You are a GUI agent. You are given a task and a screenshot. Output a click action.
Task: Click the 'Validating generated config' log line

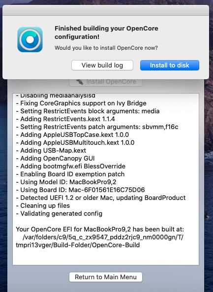coord(59,213)
